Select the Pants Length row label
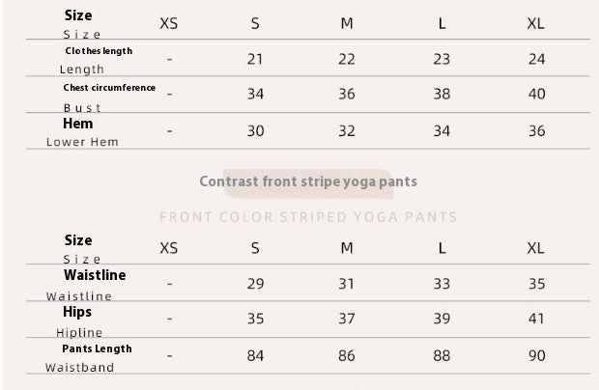 coord(97,348)
